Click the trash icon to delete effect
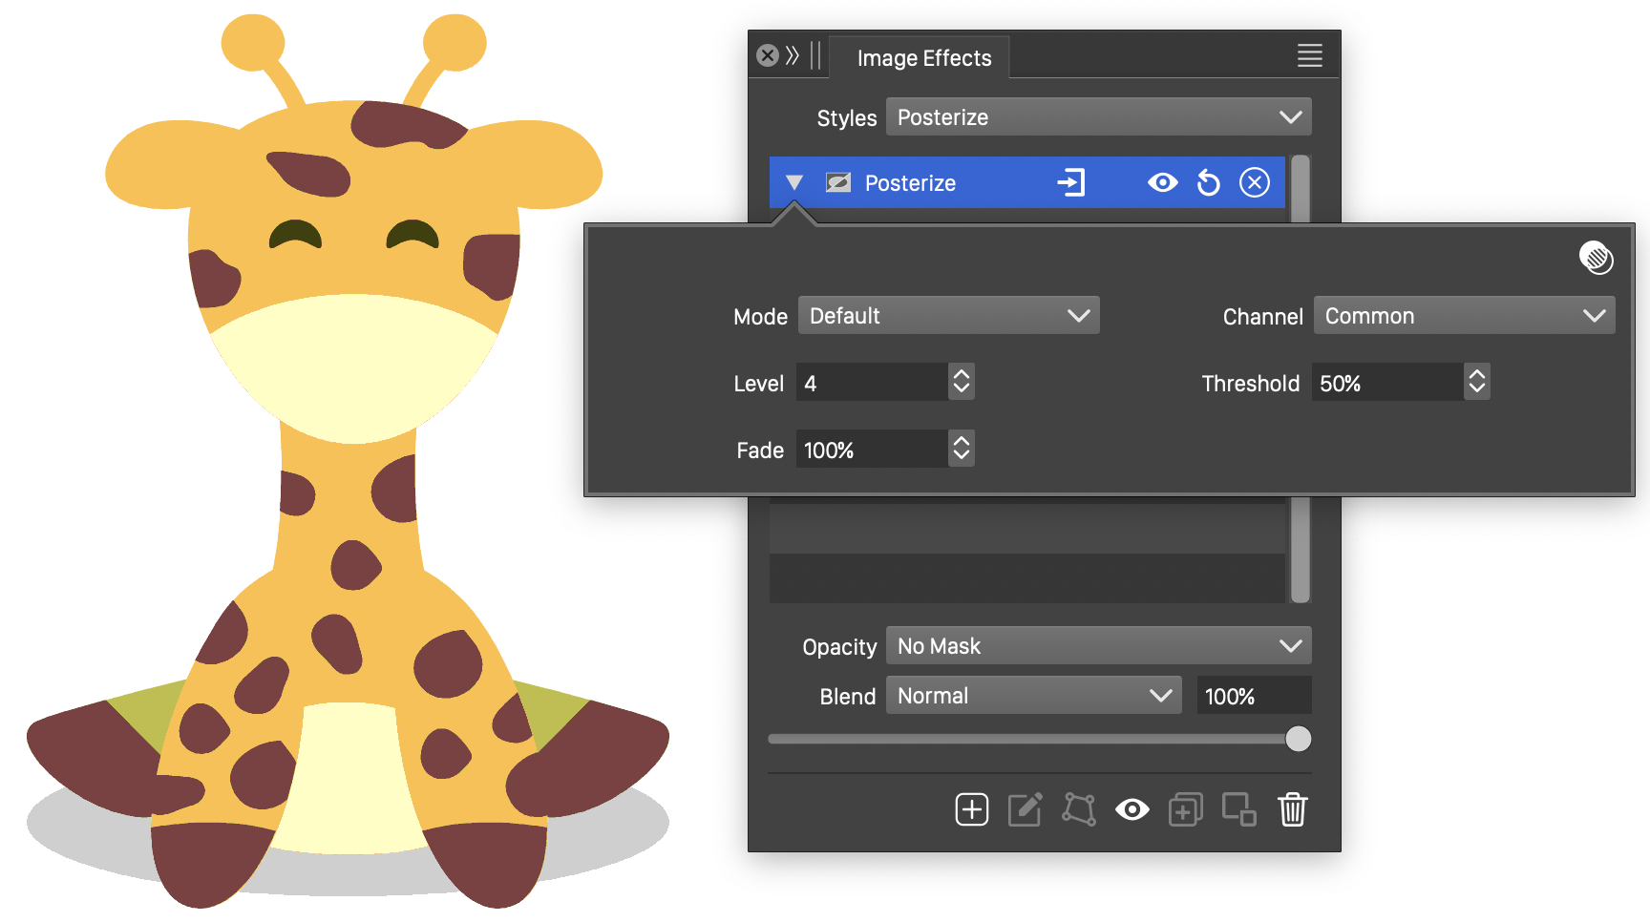 click(1292, 809)
